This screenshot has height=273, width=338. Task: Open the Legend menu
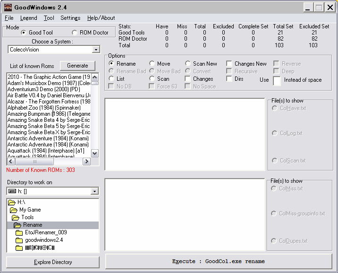(x=28, y=18)
